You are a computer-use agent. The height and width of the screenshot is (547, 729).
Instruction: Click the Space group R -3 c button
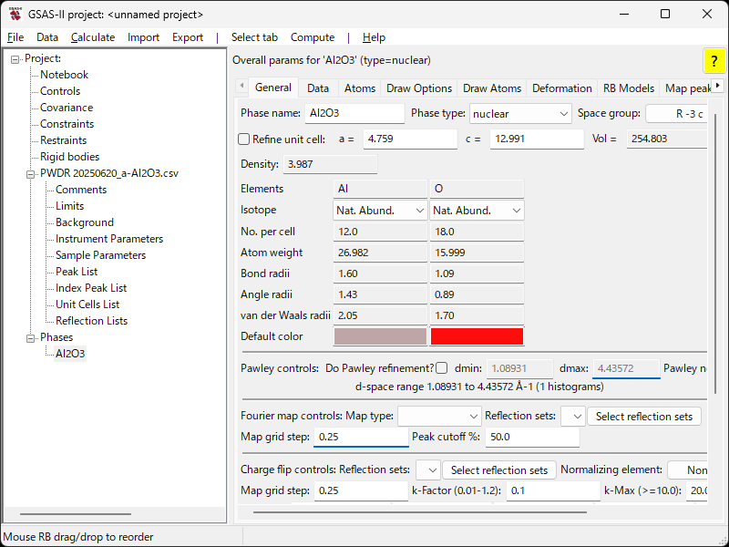tap(677, 114)
